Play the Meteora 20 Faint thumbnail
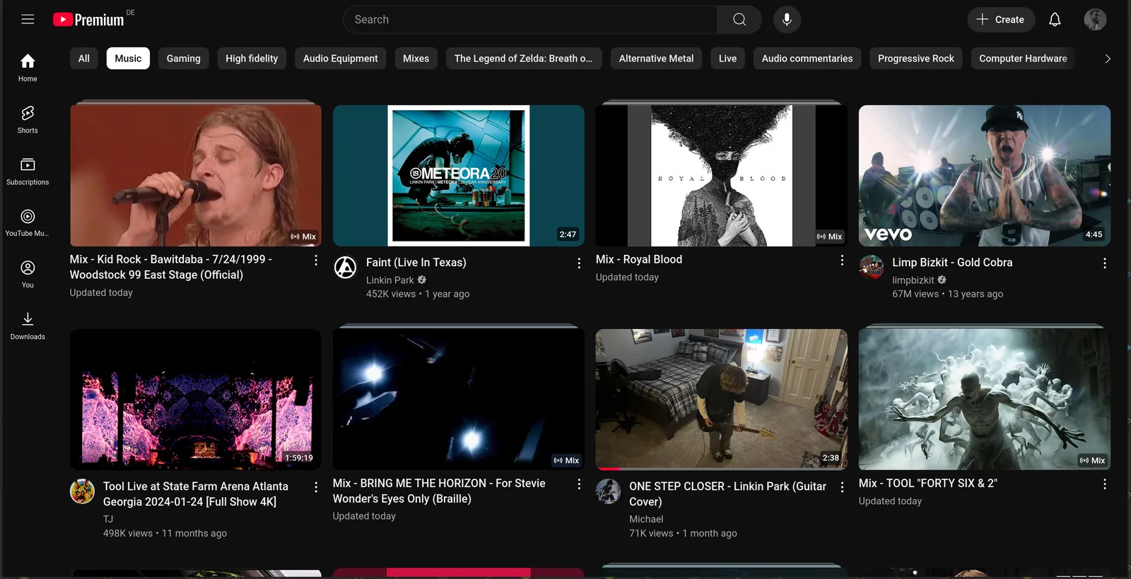1131x579 pixels. [459, 176]
